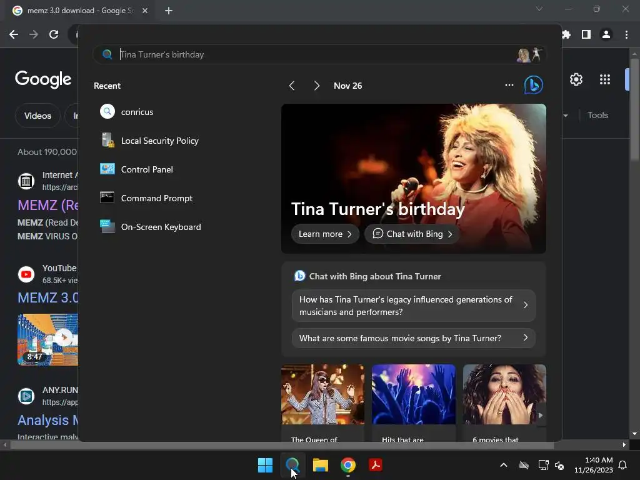Open Google apps grid
The image size is (640, 480).
pyautogui.click(x=605, y=79)
